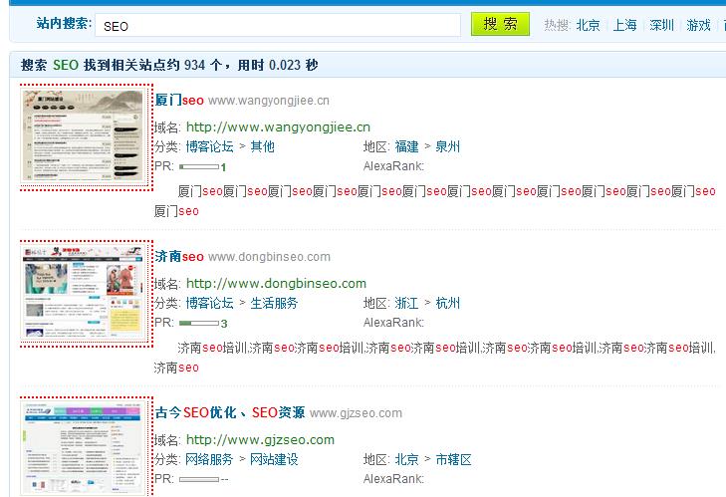
Task: Select hot search term 游戏
Action: click(x=698, y=26)
